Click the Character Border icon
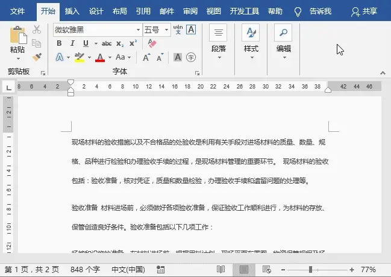The height and width of the screenshot is (277, 391). coord(191,30)
